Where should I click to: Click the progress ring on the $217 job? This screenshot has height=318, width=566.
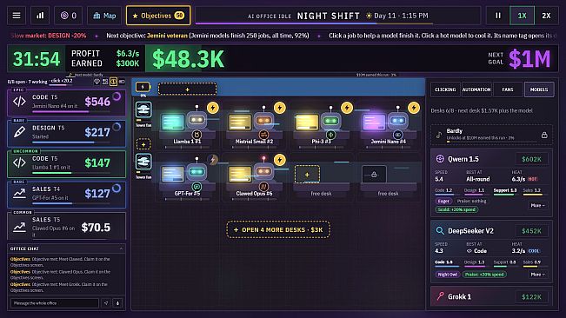click(117, 127)
